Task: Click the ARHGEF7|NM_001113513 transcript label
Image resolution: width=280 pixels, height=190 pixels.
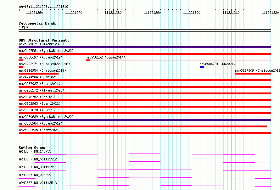Action: tap(38, 183)
